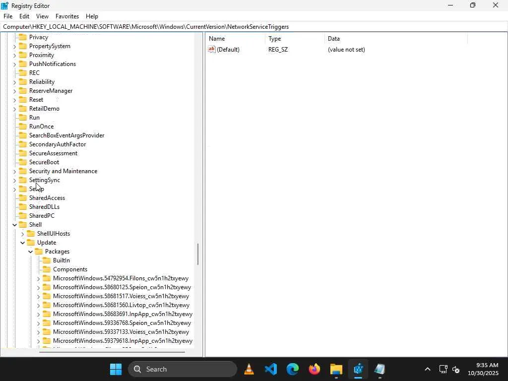Launch VLC media player from taskbar
The width and height of the screenshot is (508, 381).
coord(249,369)
